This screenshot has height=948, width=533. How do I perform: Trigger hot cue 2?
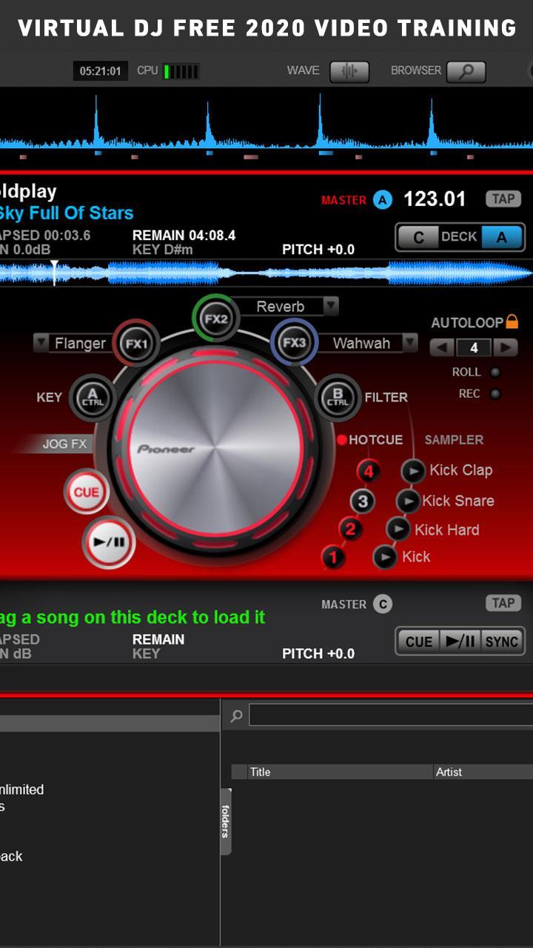click(x=351, y=530)
